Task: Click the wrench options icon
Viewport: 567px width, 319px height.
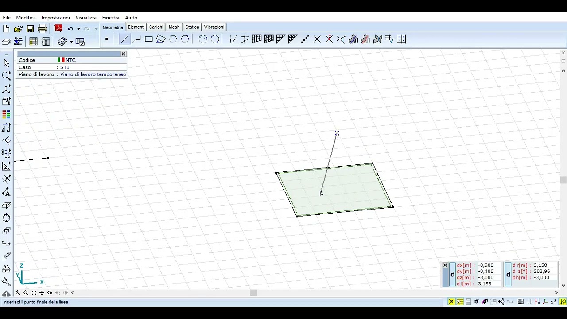Action: coord(6,282)
